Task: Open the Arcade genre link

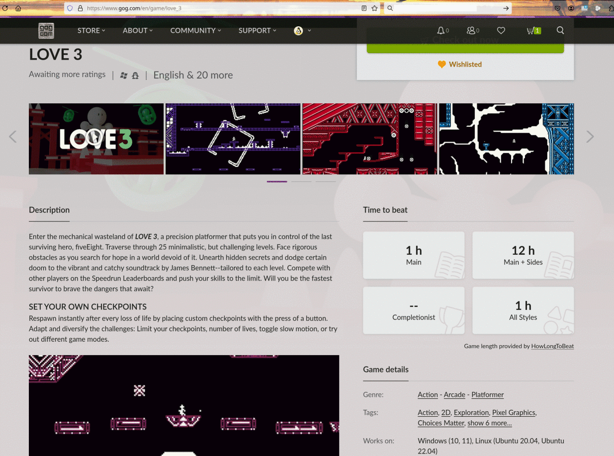Action: [454, 395]
